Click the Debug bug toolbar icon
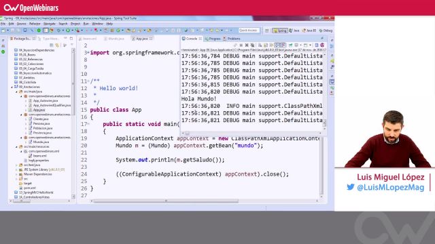Screen dimensions: 435x244 click(59, 30)
